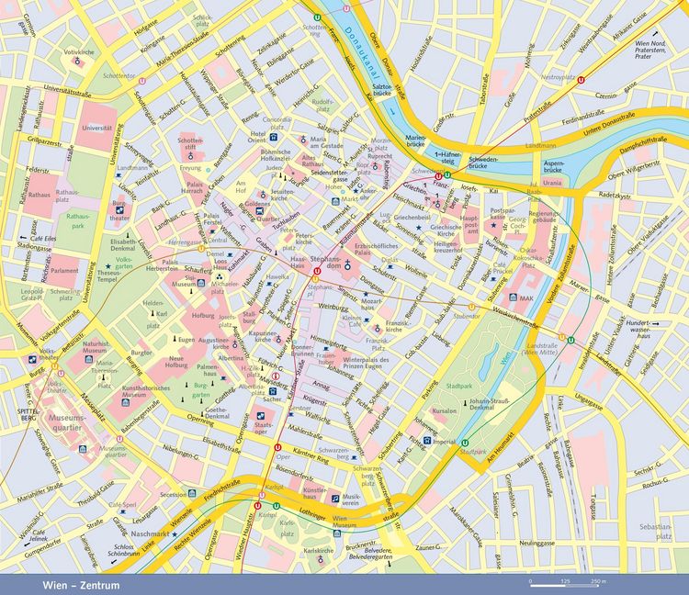Screen dimensions: 689x595
Task: Select the Sebastianplatz label
Action: click(656, 531)
